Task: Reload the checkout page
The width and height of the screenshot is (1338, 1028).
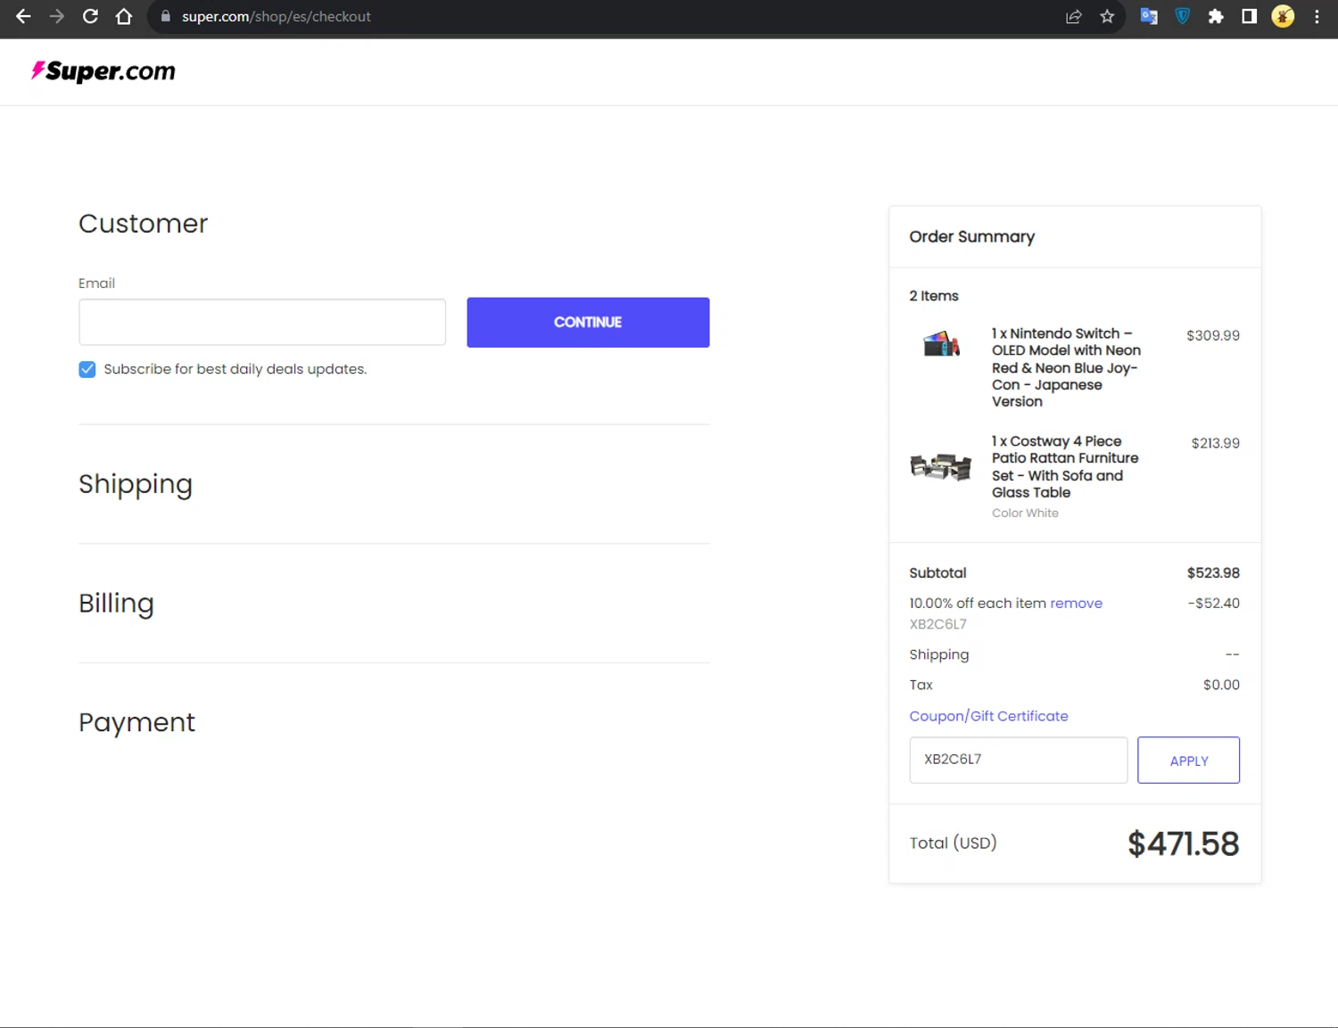Action: pyautogui.click(x=90, y=16)
